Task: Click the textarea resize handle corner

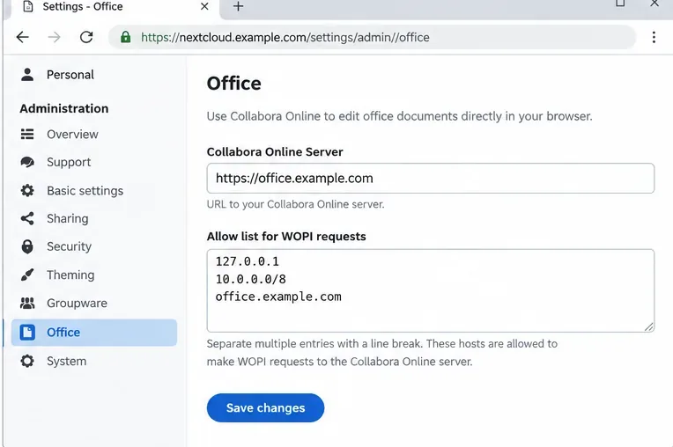Action: (x=648, y=326)
